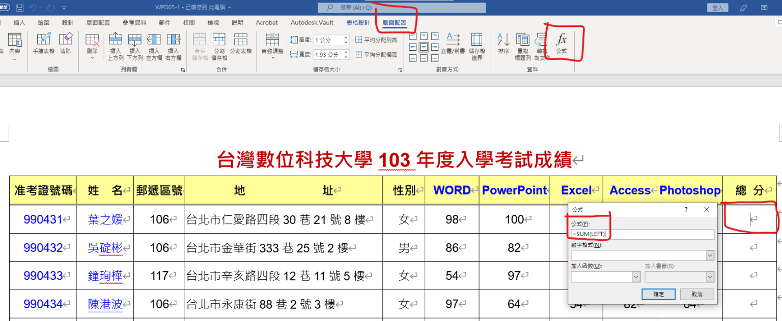Select 分割儲存格 split cells
The width and height of the screenshot is (782, 321).
219,47
